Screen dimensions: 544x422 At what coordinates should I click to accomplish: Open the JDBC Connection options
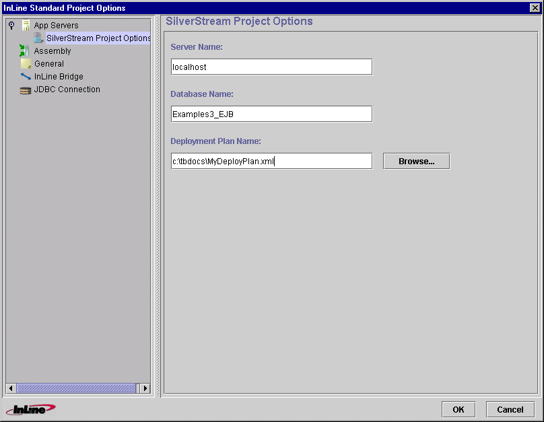(x=67, y=89)
